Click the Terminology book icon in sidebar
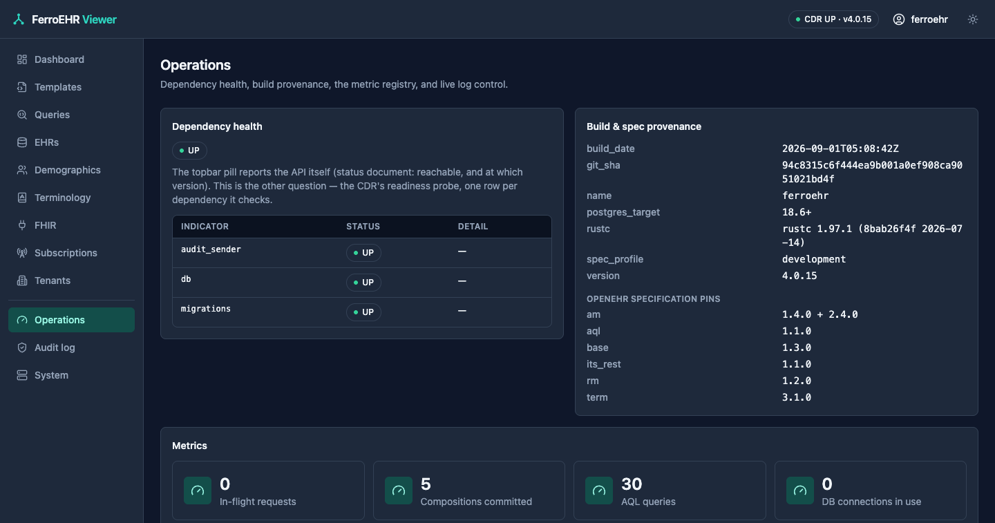 tap(22, 198)
